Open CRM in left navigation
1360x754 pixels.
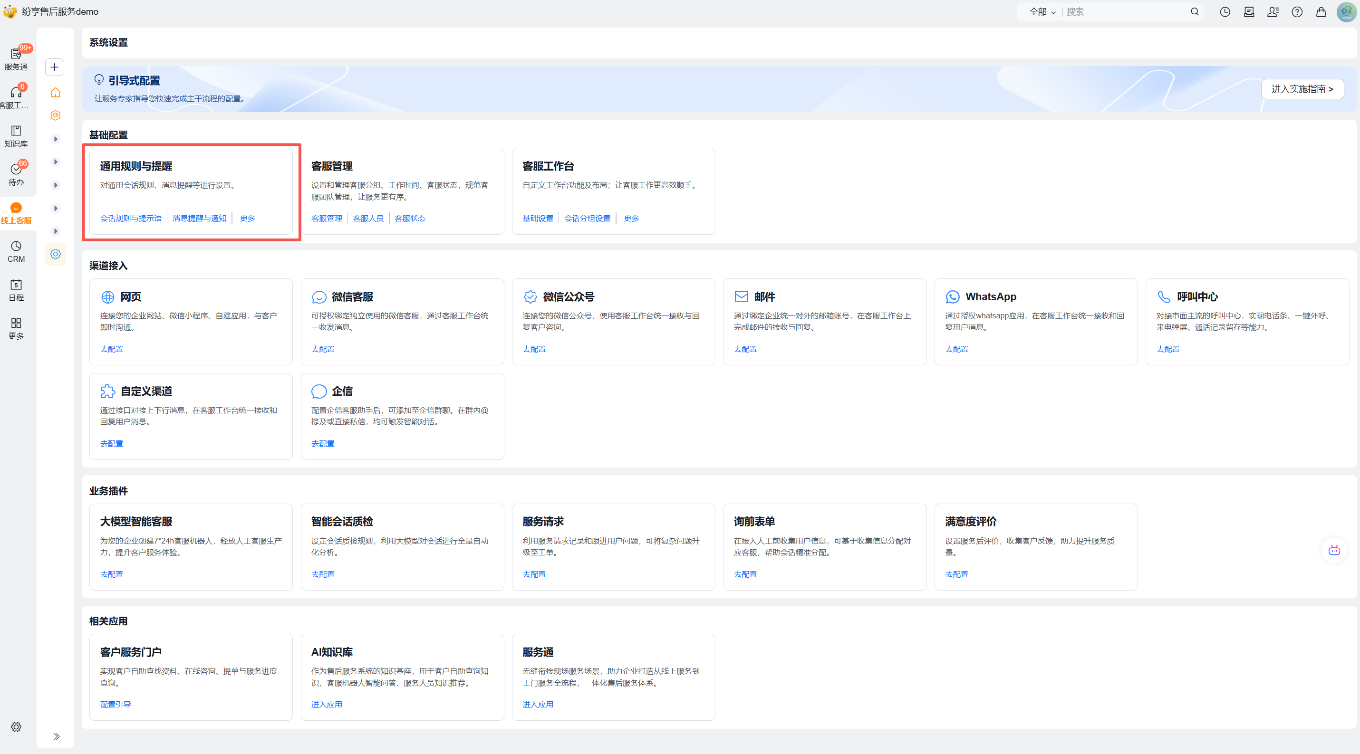pyautogui.click(x=16, y=251)
